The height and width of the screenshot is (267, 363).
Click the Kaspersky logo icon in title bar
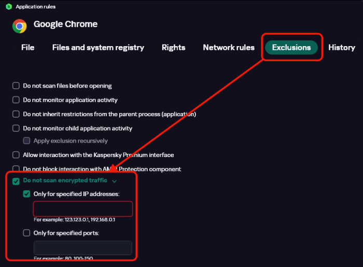(x=9, y=7)
